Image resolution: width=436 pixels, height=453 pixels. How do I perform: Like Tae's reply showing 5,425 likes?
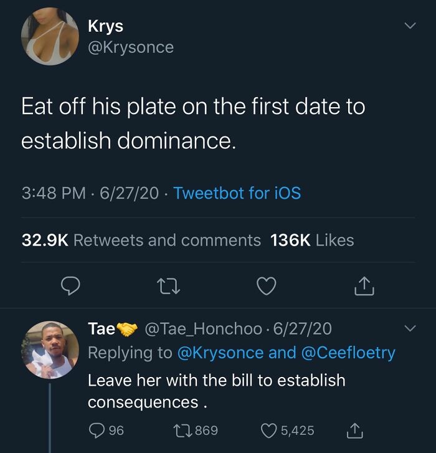[x=269, y=431]
